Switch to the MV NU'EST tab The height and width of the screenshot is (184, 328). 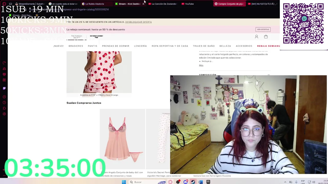[x=262, y=4]
